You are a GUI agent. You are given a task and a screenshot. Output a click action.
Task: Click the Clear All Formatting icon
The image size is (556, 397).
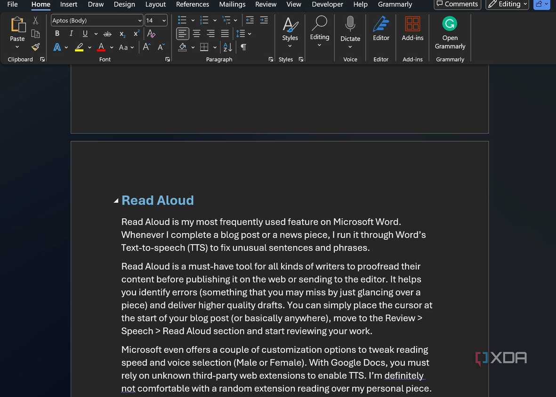pos(151,34)
